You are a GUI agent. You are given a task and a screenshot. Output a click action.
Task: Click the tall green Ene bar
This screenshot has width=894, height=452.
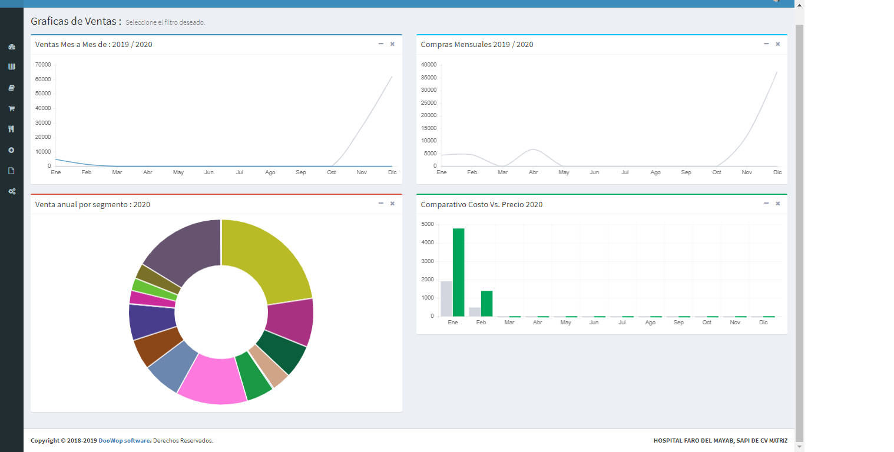458,272
